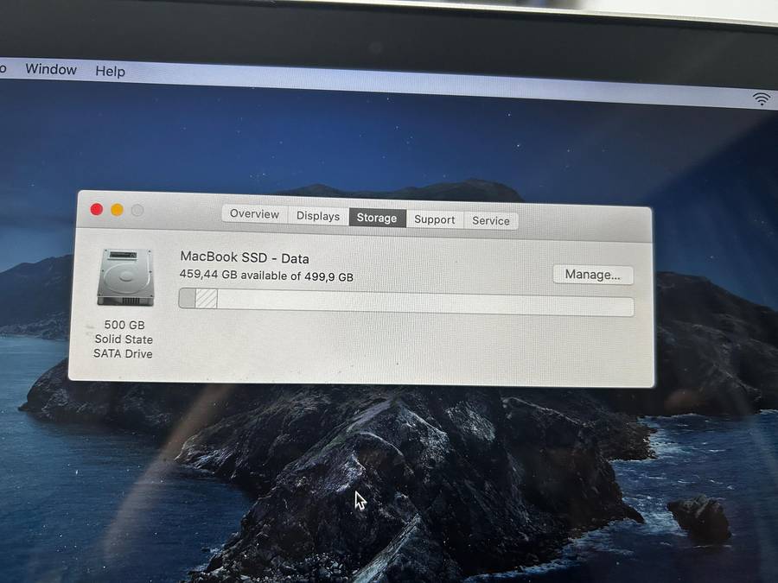This screenshot has width=778, height=583.
Task: Switch to the Overview tab
Action: [254, 214]
